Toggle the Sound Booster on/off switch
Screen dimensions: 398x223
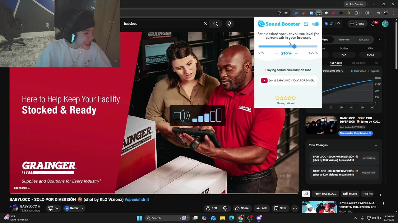[315, 24]
